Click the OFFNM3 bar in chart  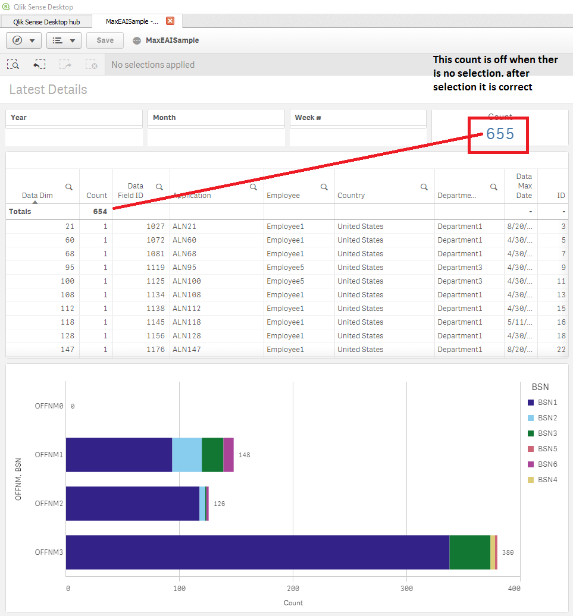tap(257, 552)
